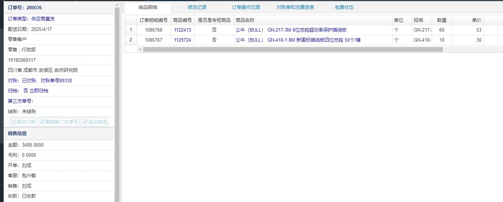Open the 订单操作记录 tab

pos(246,8)
